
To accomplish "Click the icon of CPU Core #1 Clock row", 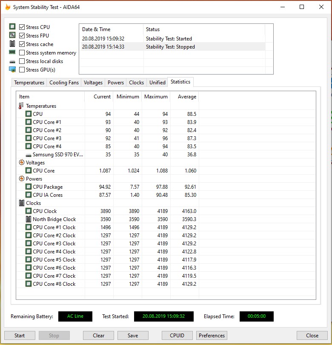I will (x=29, y=227).
